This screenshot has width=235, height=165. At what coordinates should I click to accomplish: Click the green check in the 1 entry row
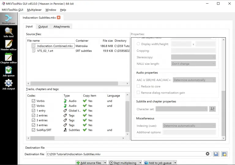pos(85,111)
